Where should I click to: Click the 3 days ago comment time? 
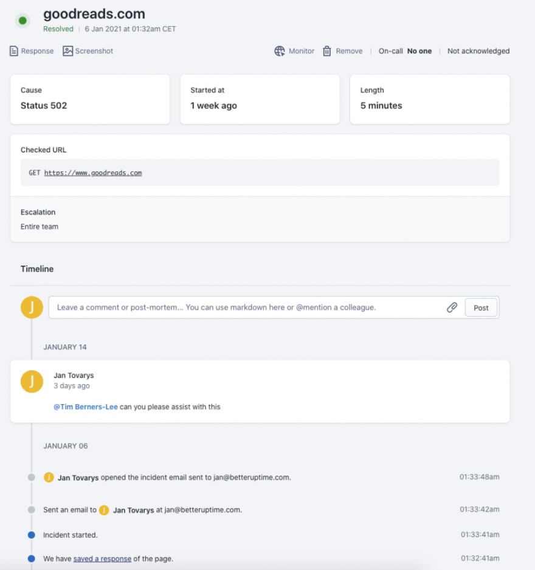[72, 386]
